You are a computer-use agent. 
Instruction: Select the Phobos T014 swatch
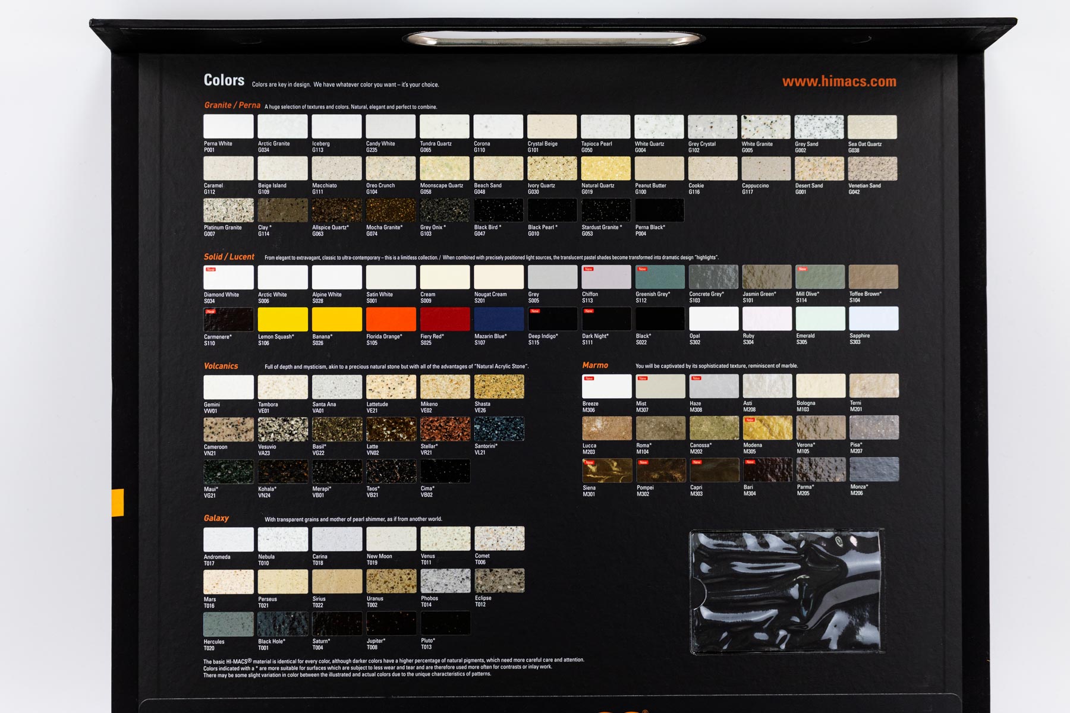[445, 581]
